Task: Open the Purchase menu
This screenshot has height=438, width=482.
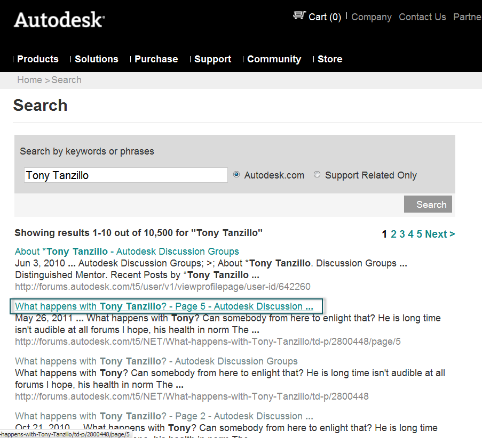Action: coord(156,59)
